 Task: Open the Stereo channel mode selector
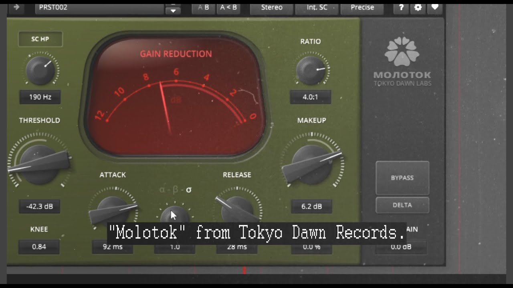[272, 8]
